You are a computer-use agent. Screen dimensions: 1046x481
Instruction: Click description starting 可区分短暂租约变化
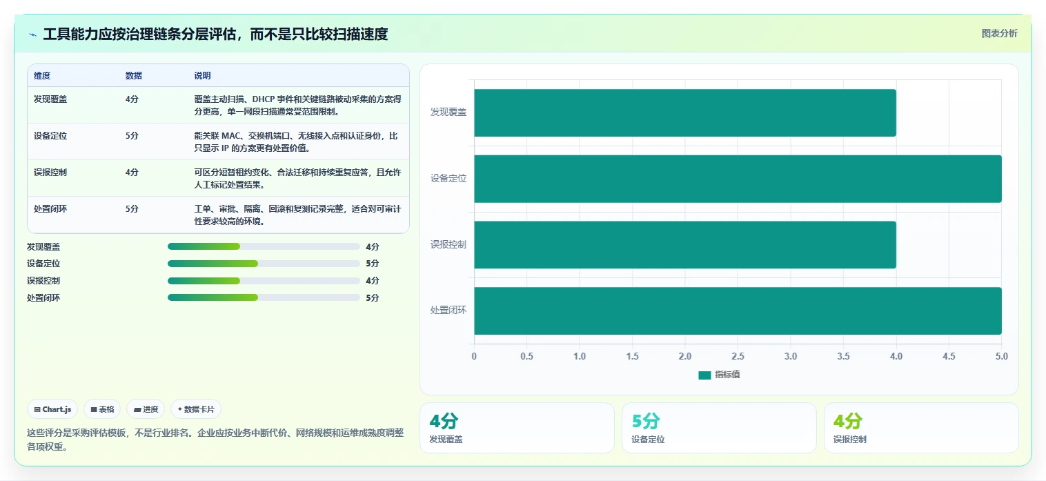pyautogui.click(x=298, y=178)
